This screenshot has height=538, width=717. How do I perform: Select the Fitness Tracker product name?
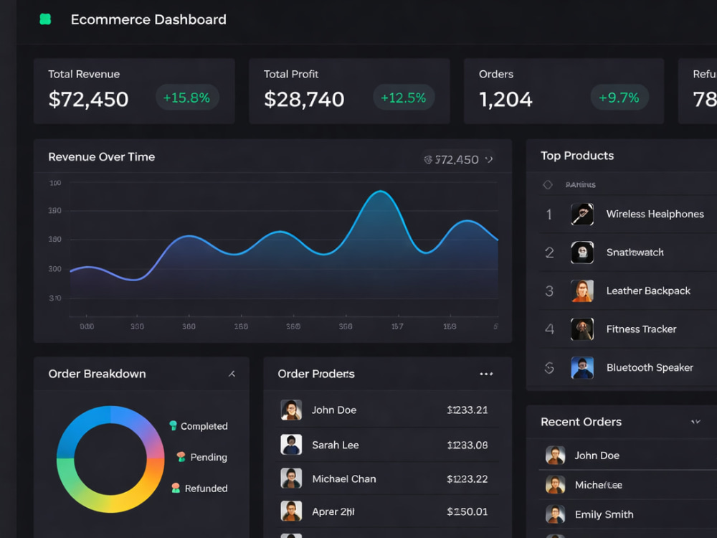[641, 329]
